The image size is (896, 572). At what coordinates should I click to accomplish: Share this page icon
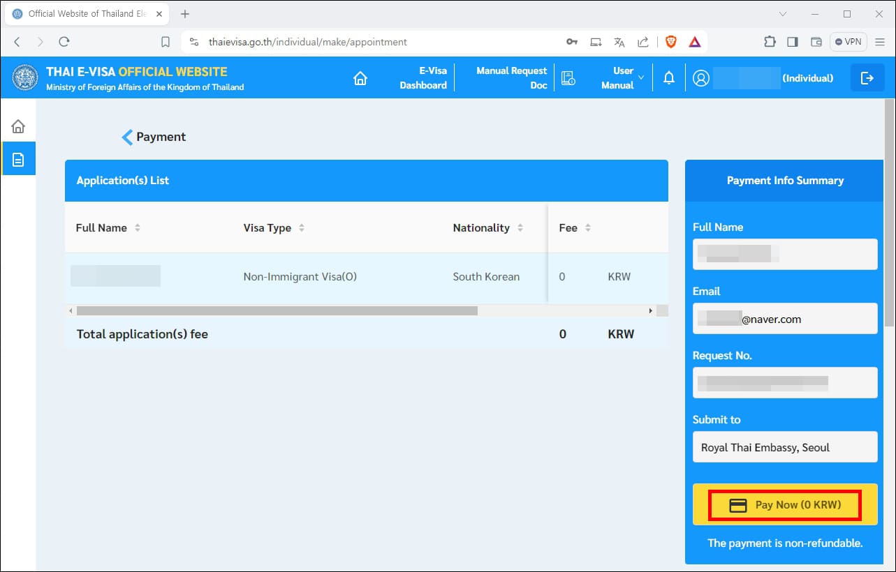click(643, 42)
